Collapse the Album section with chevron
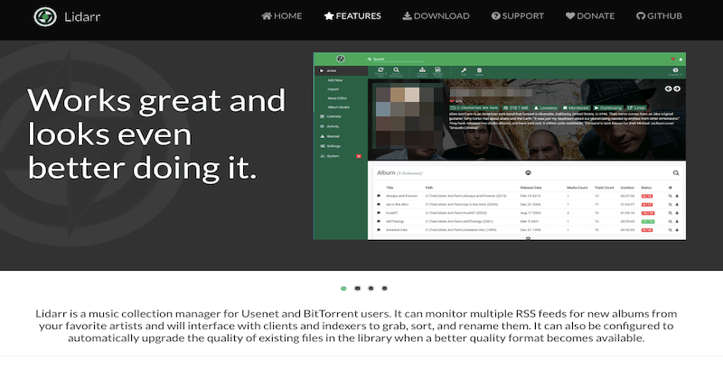The width and height of the screenshot is (723, 378). [x=528, y=172]
